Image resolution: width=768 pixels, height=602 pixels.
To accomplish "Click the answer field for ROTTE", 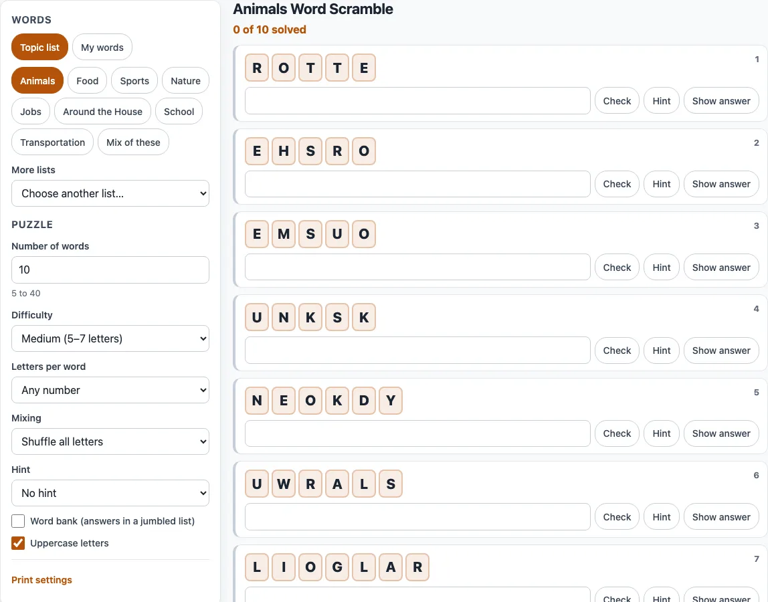I will (x=418, y=101).
